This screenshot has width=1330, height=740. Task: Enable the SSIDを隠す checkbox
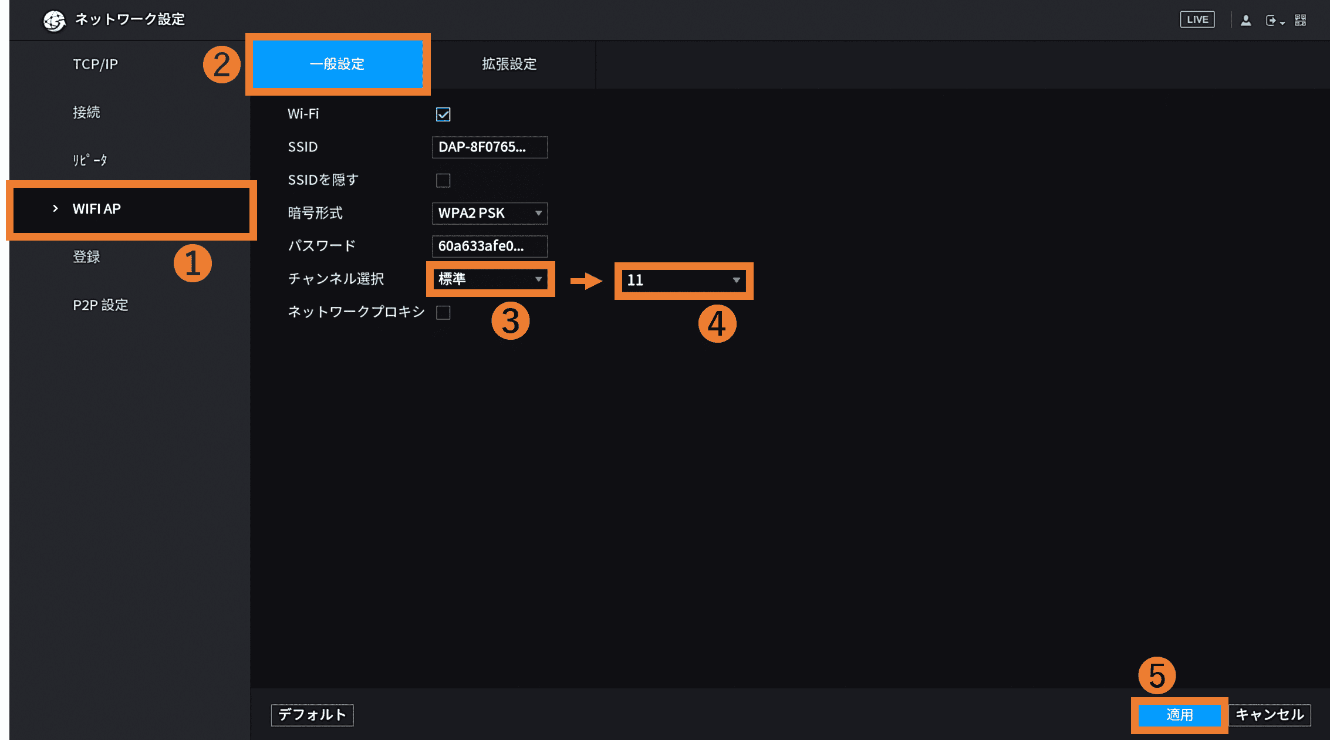coord(443,180)
